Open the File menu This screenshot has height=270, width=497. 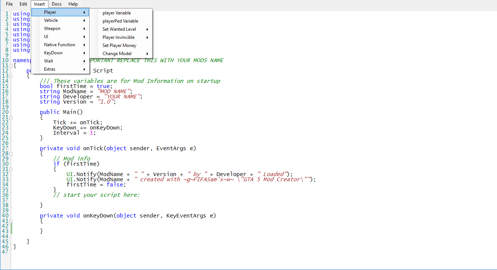9,4
